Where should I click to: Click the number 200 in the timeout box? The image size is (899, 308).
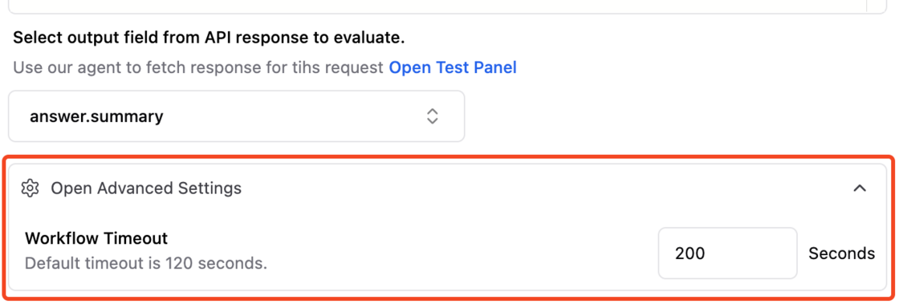click(x=690, y=253)
